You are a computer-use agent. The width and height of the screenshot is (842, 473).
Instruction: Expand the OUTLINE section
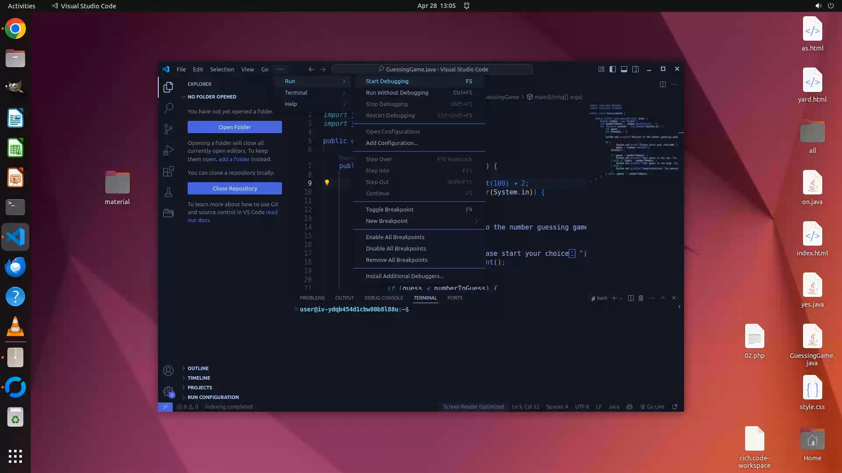198,368
